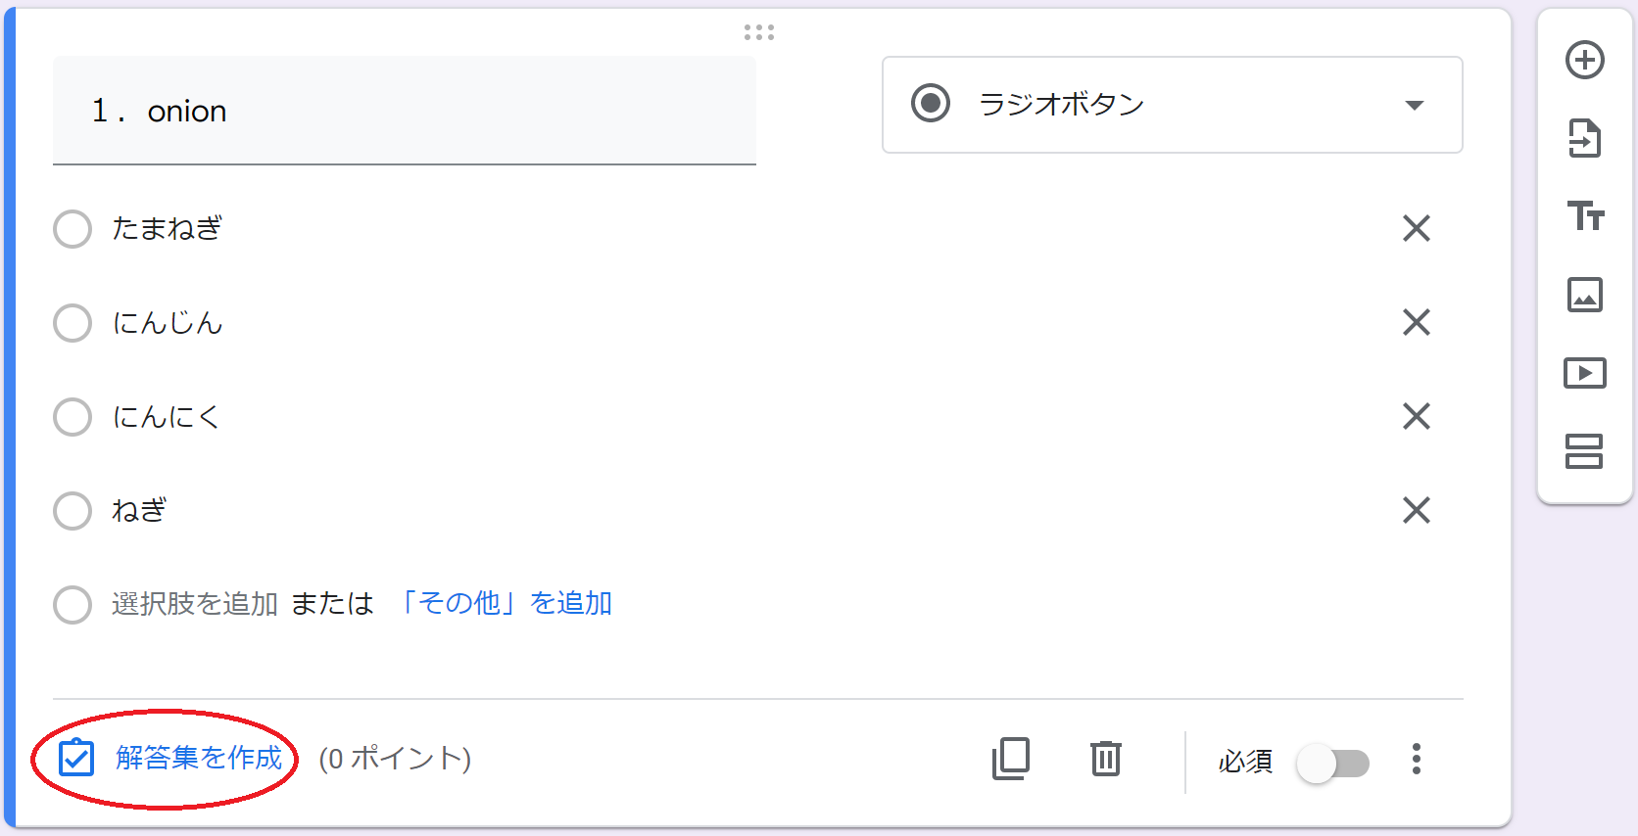Add title and description via Tt icon
Screen dimensions: 1638x836
click(x=1584, y=215)
